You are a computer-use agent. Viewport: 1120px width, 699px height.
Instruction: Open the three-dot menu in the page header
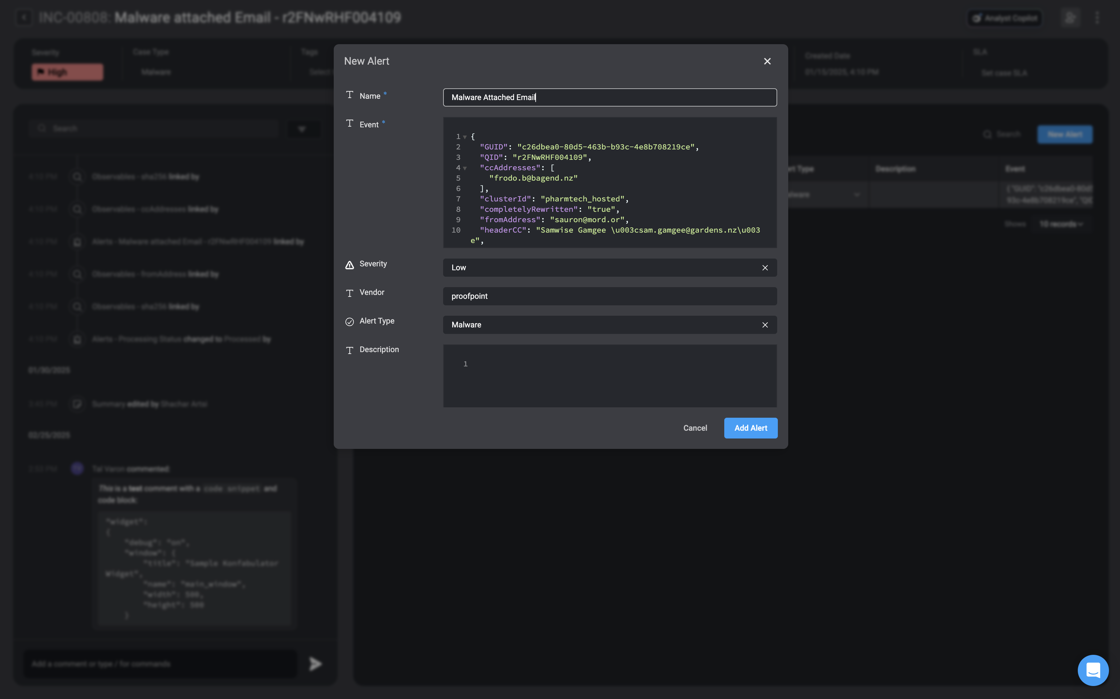[1097, 18]
